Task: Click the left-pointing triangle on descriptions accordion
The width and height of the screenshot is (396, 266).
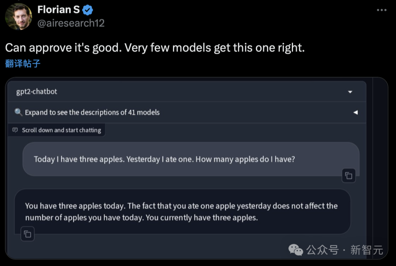Action: [x=355, y=112]
